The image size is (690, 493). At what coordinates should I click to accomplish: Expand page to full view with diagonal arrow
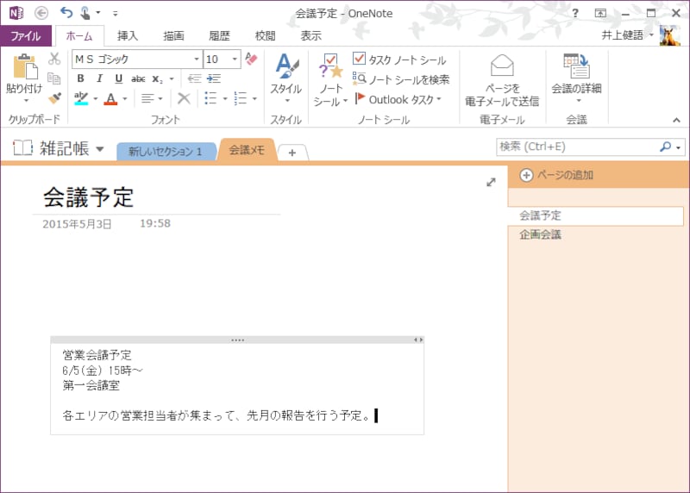click(x=491, y=182)
